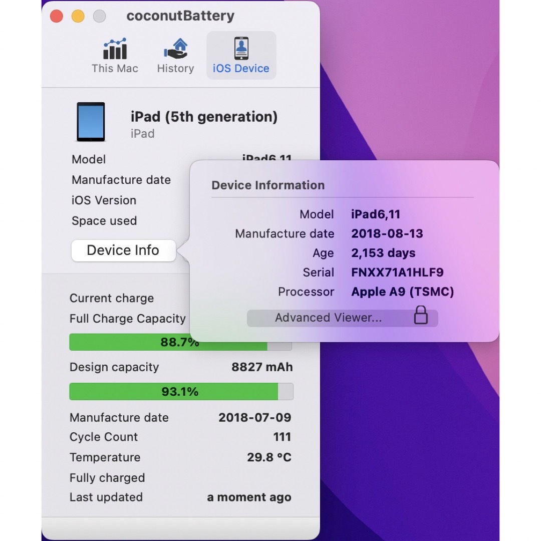This screenshot has height=541, width=541.
Task: Open the Advanced Viewer button
Action: [342, 318]
